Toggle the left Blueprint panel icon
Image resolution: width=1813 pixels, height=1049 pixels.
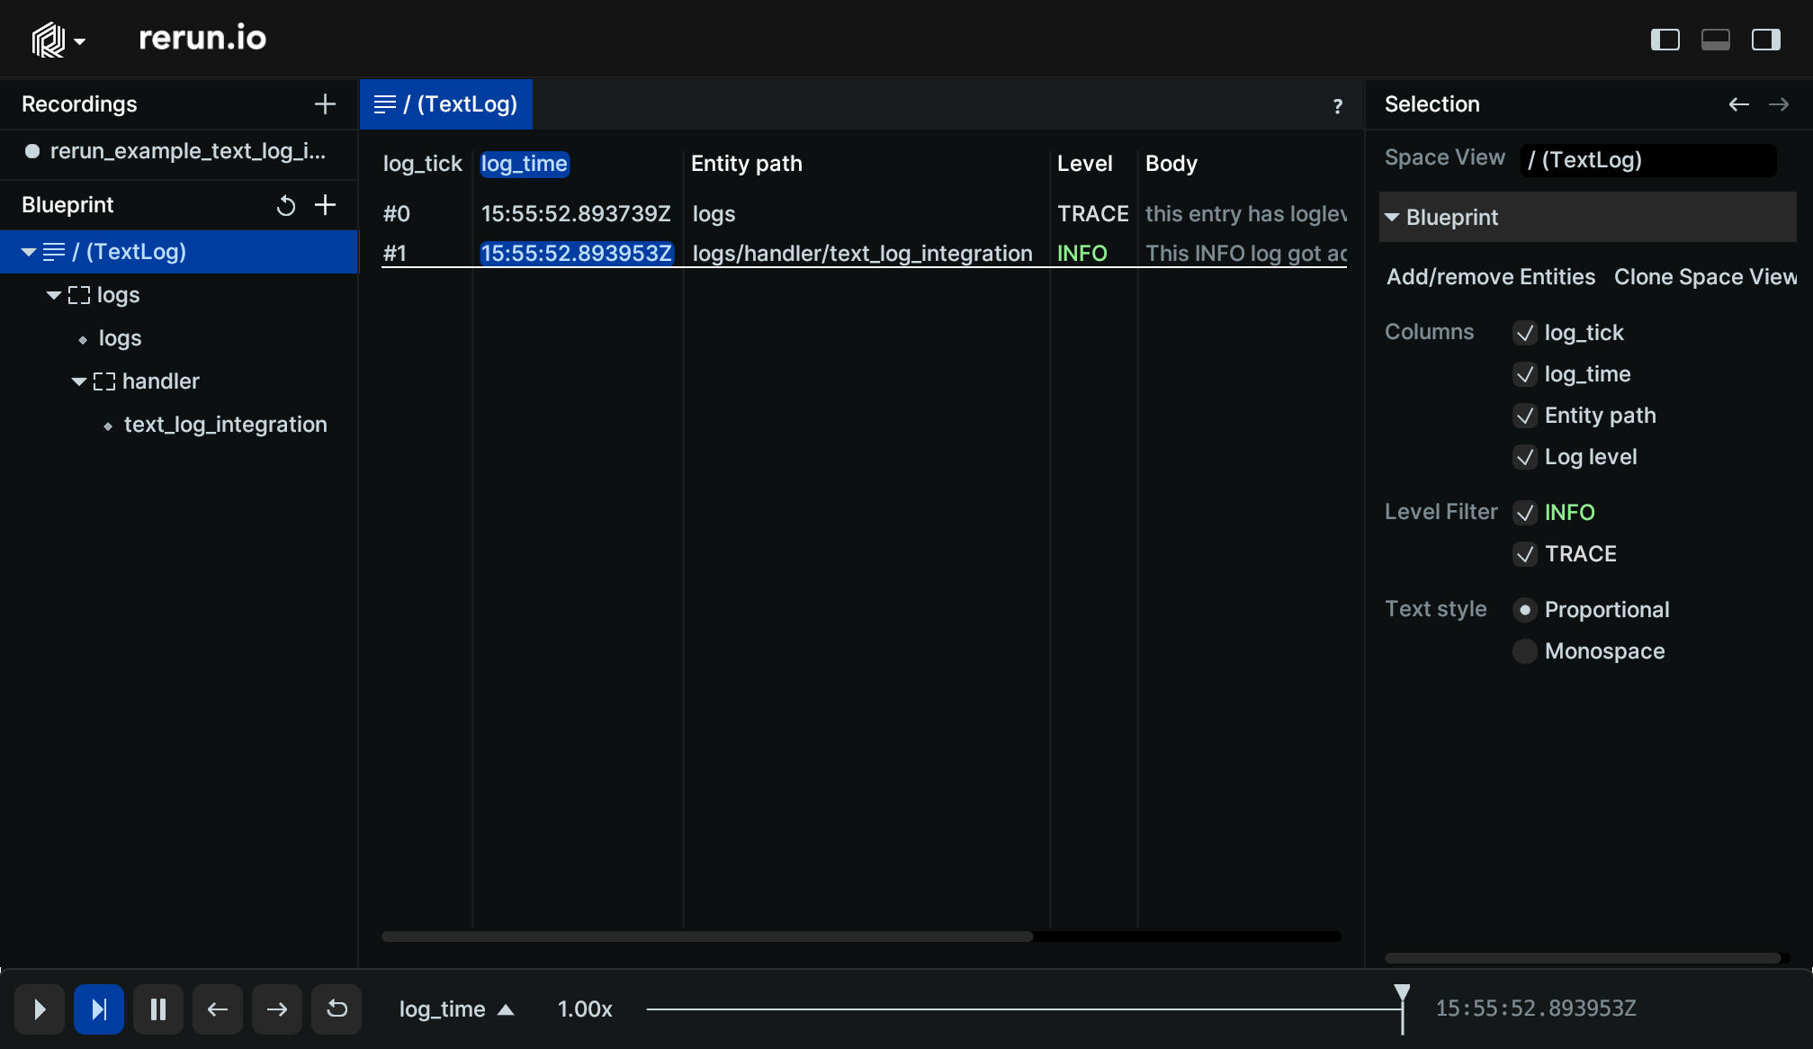pos(1665,40)
